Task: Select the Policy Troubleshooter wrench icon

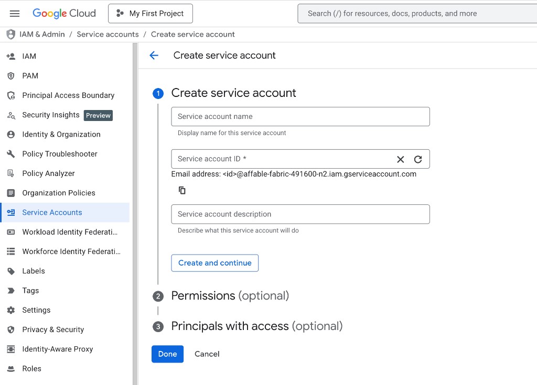Action: pos(12,153)
